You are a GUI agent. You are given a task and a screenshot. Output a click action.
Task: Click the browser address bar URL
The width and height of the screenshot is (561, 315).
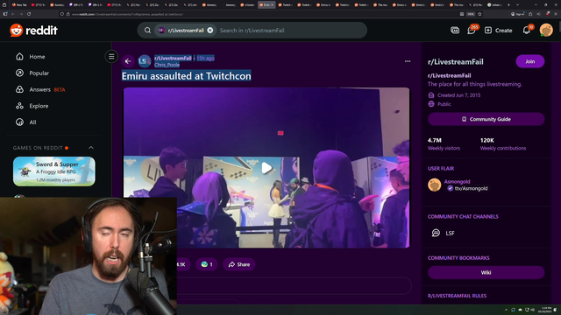128,14
